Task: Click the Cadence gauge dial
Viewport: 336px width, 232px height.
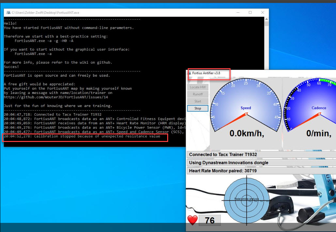Action: click(310, 105)
